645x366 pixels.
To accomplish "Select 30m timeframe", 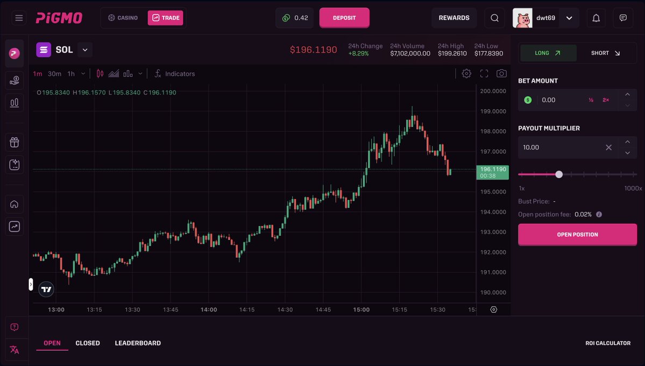I will click(54, 74).
